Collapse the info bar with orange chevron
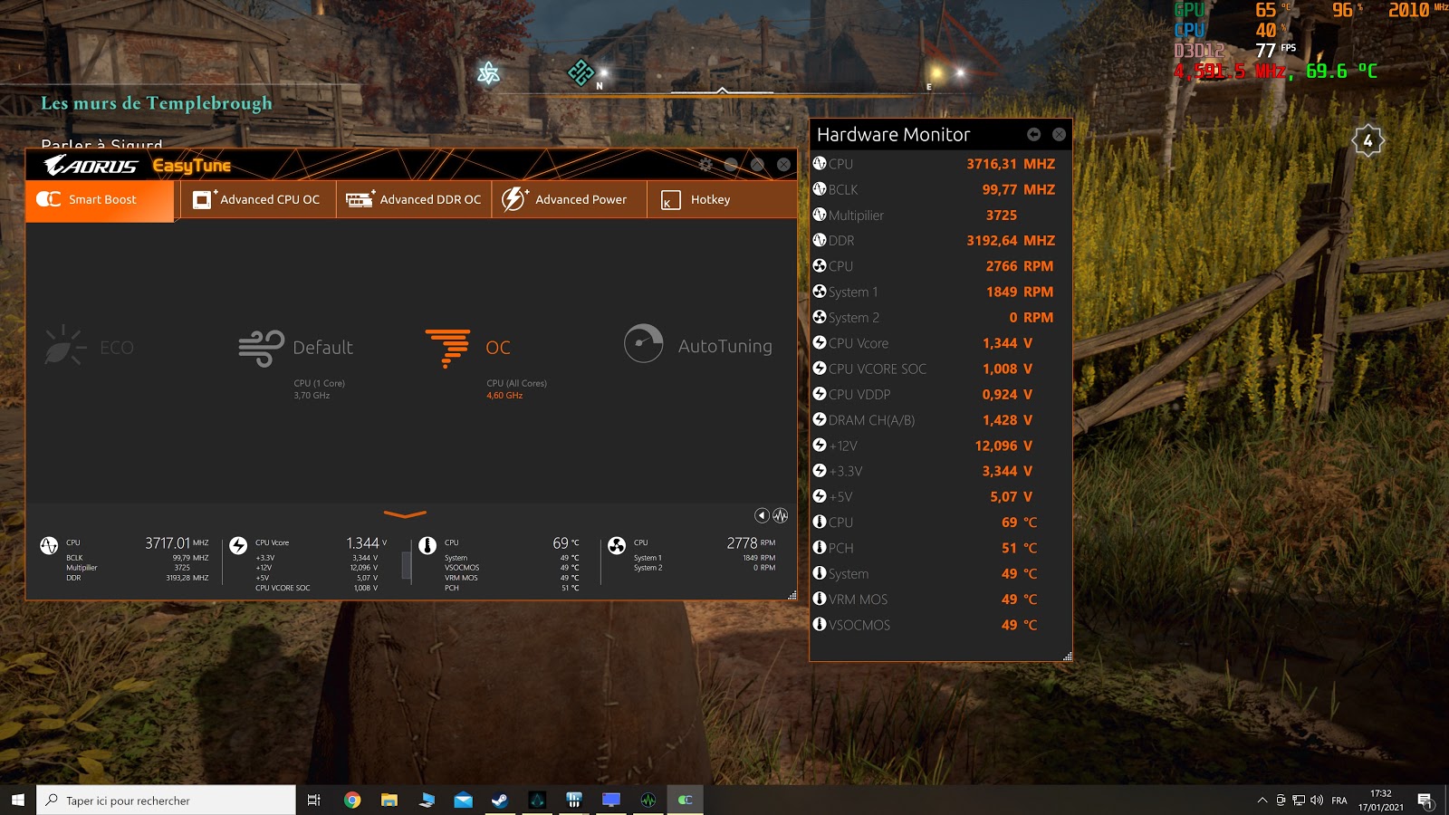This screenshot has height=815, width=1449. point(405,514)
